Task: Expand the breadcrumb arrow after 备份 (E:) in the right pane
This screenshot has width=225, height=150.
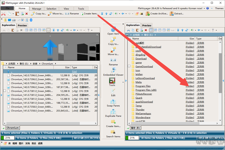Action: (x=155, y=35)
